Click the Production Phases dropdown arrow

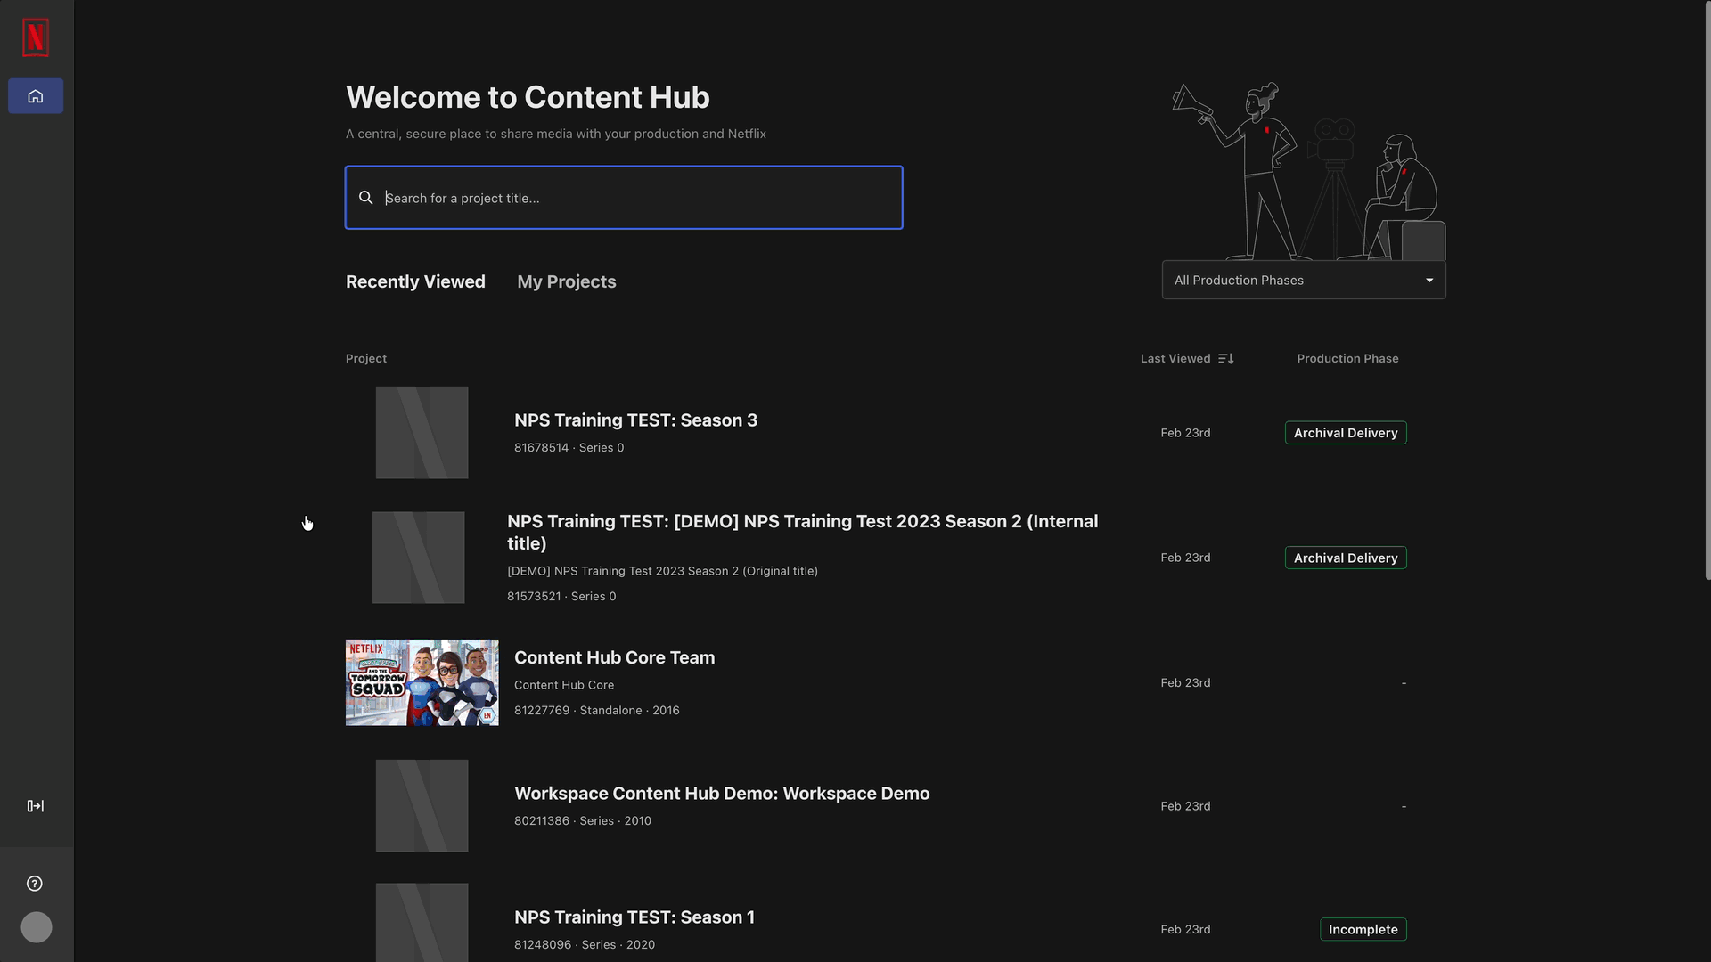pos(1429,281)
